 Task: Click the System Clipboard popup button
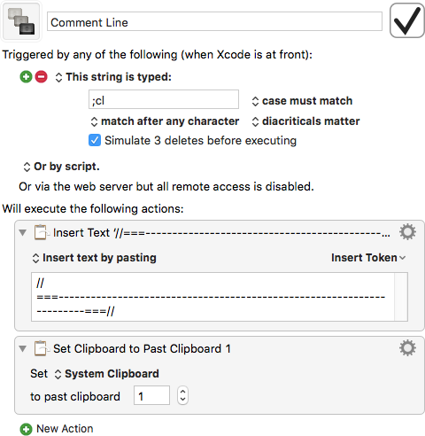pos(107,374)
